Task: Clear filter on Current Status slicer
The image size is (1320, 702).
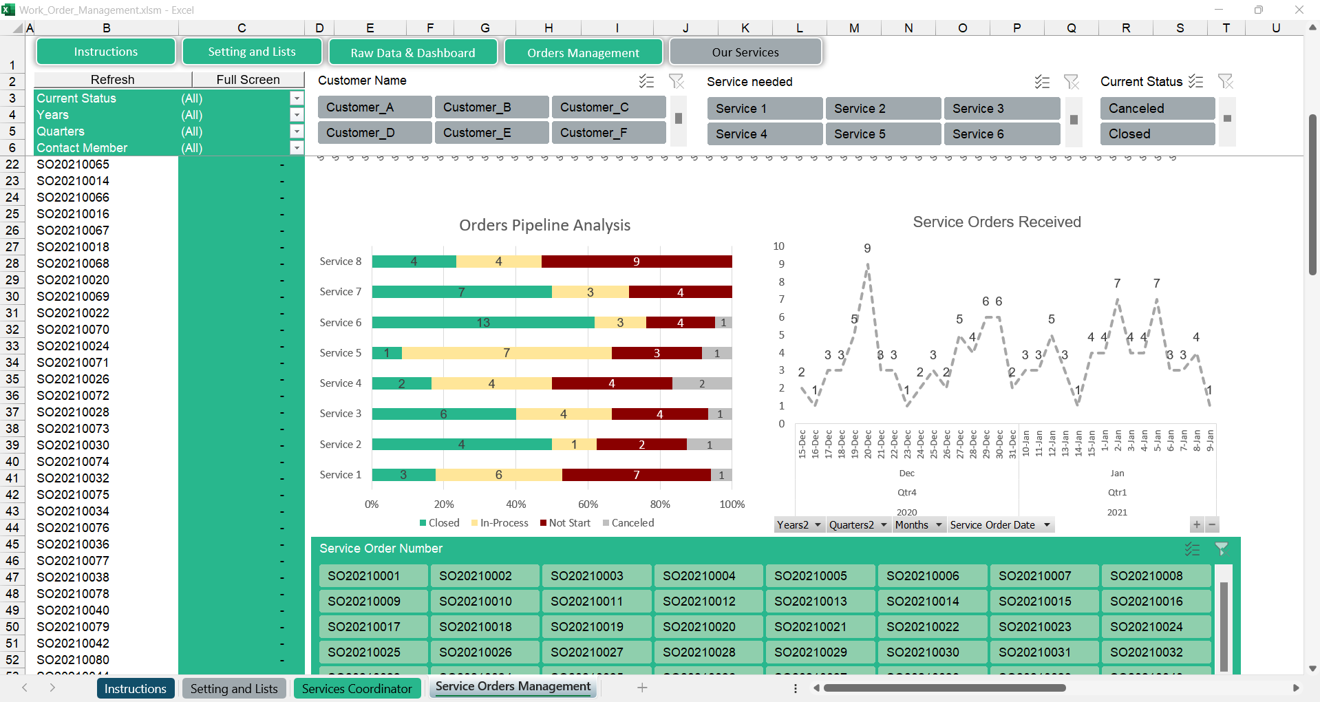Action: click(1225, 81)
